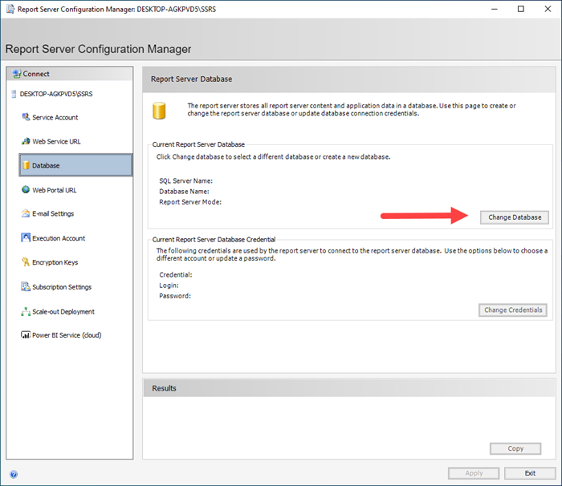Click the Exit button
The image size is (562, 486).
(530, 473)
